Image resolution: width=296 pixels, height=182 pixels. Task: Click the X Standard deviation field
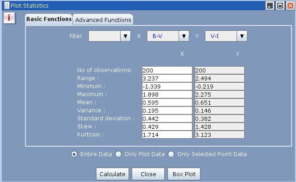pyautogui.click(x=167, y=119)
